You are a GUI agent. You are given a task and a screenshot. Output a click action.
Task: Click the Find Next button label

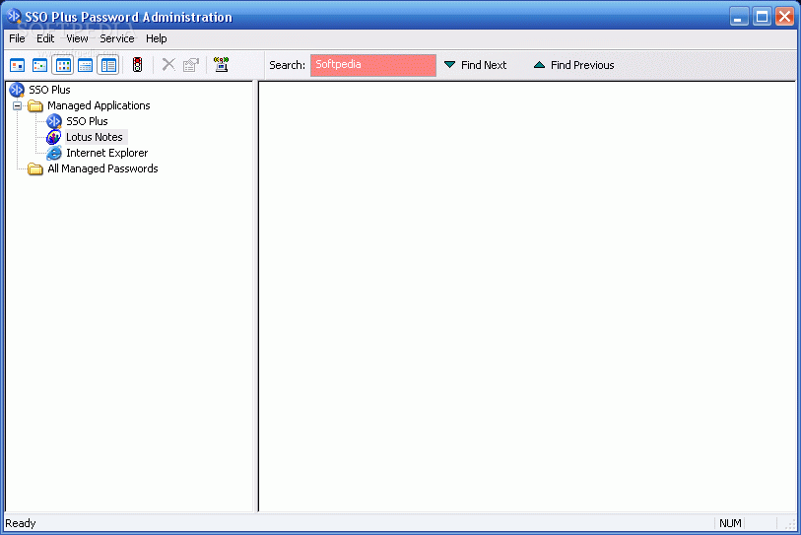[x=484, y=65]
